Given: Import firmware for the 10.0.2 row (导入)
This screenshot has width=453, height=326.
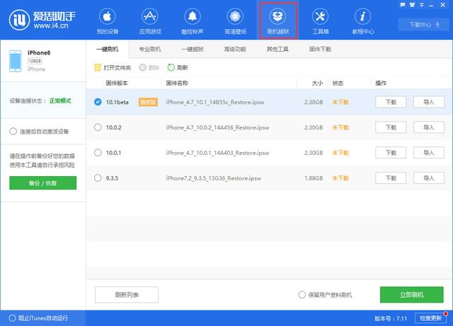Looking at the screenshot, I should [429, 127].
